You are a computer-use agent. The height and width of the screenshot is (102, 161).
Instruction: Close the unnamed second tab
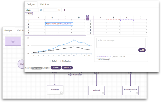[x=59, y=10]
